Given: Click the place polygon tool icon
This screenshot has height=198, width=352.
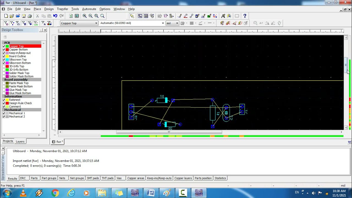Looking at the screenshot, I should (203, 16).
